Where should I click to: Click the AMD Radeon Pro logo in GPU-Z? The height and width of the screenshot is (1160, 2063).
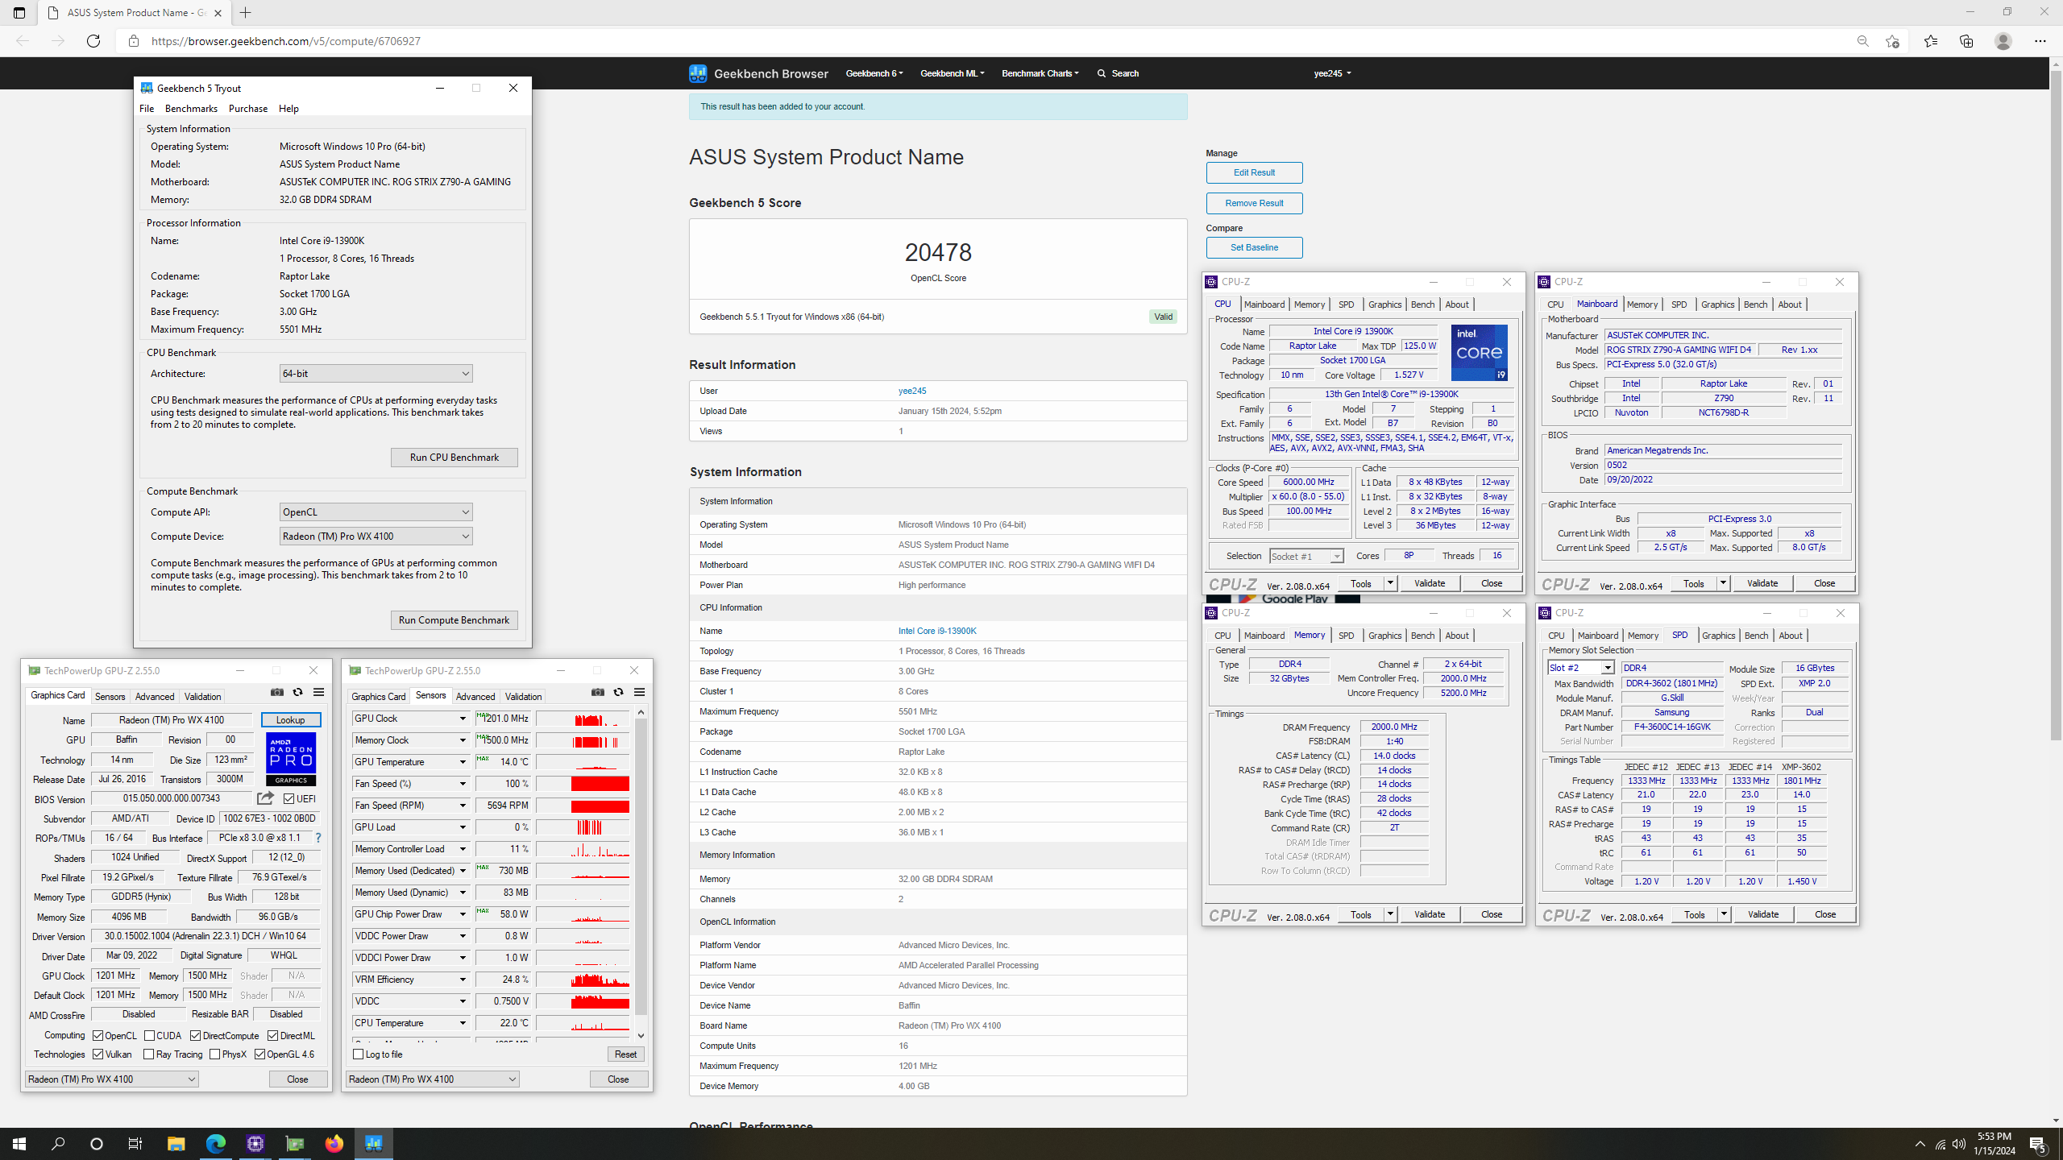(x=291, y=758)
